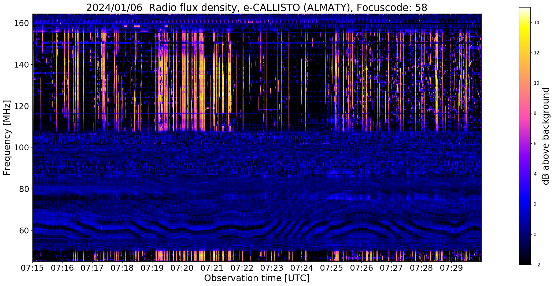Click the 07:23 time tick label
The width and height of the screenshot is (554, 286).
click(x=272, y=268)
